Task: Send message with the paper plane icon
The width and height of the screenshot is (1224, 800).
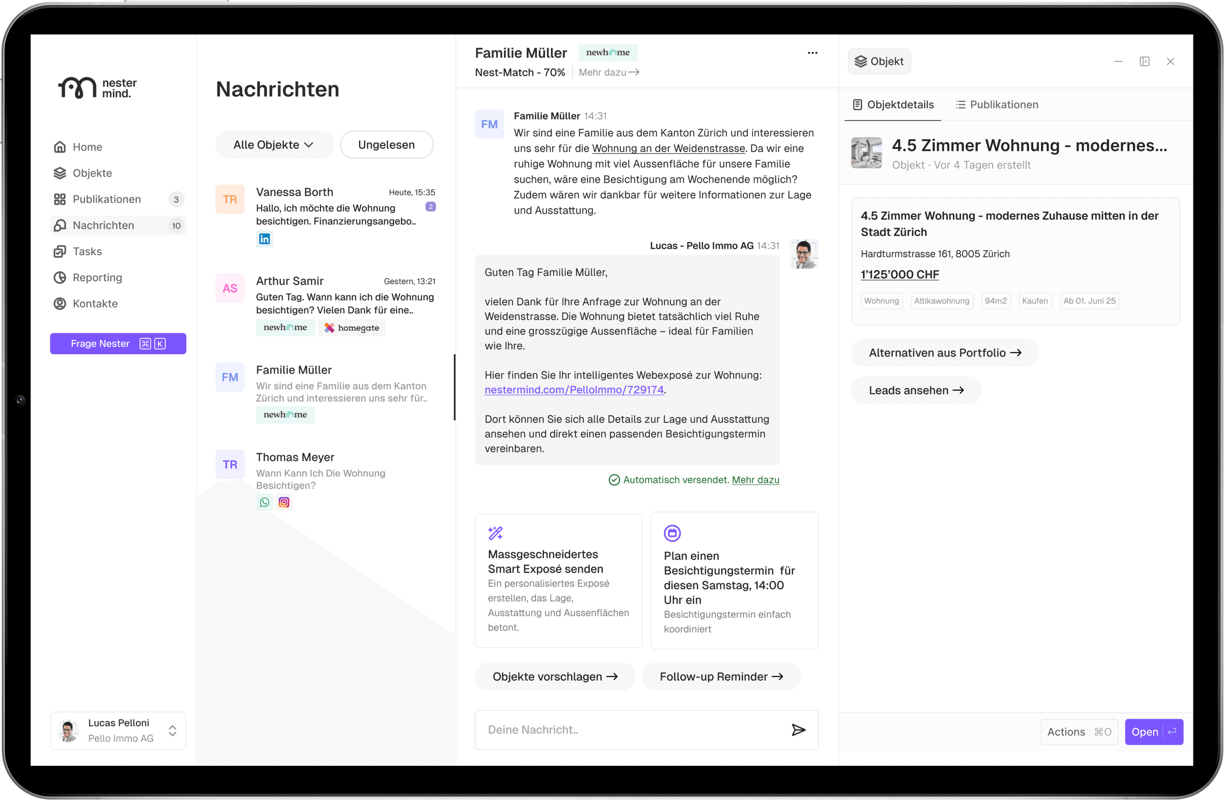Action: click(x=799, y=730)
